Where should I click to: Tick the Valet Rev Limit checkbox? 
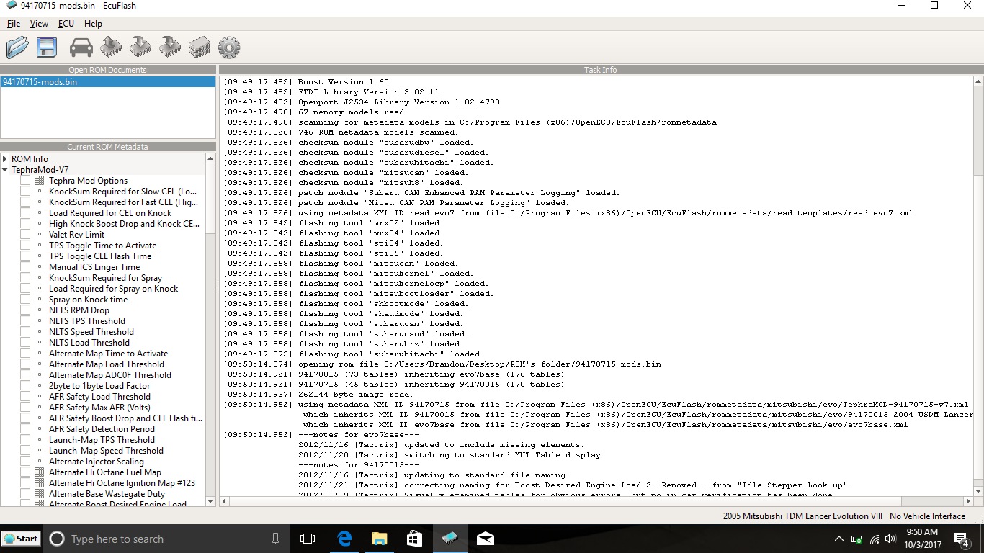coord(25,235)
